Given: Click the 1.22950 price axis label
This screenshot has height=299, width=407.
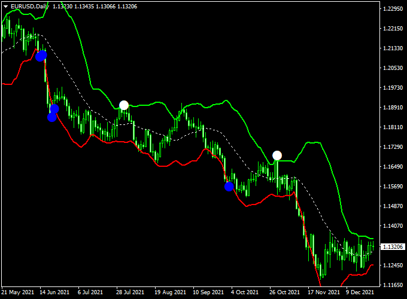Looking at the screenshot, I should tap(393, 9).
